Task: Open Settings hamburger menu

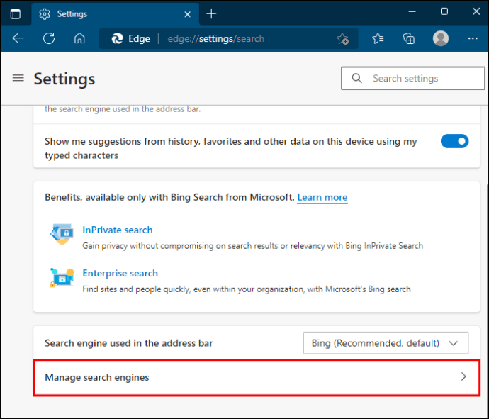Action: coord(18,78)
